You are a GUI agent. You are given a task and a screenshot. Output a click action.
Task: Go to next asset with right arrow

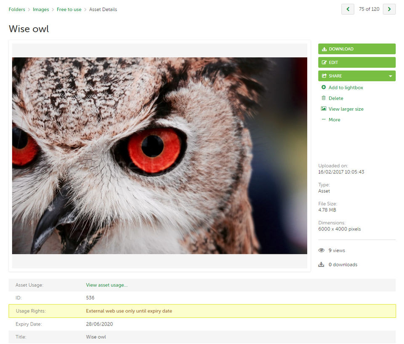(x=389, y=9)
